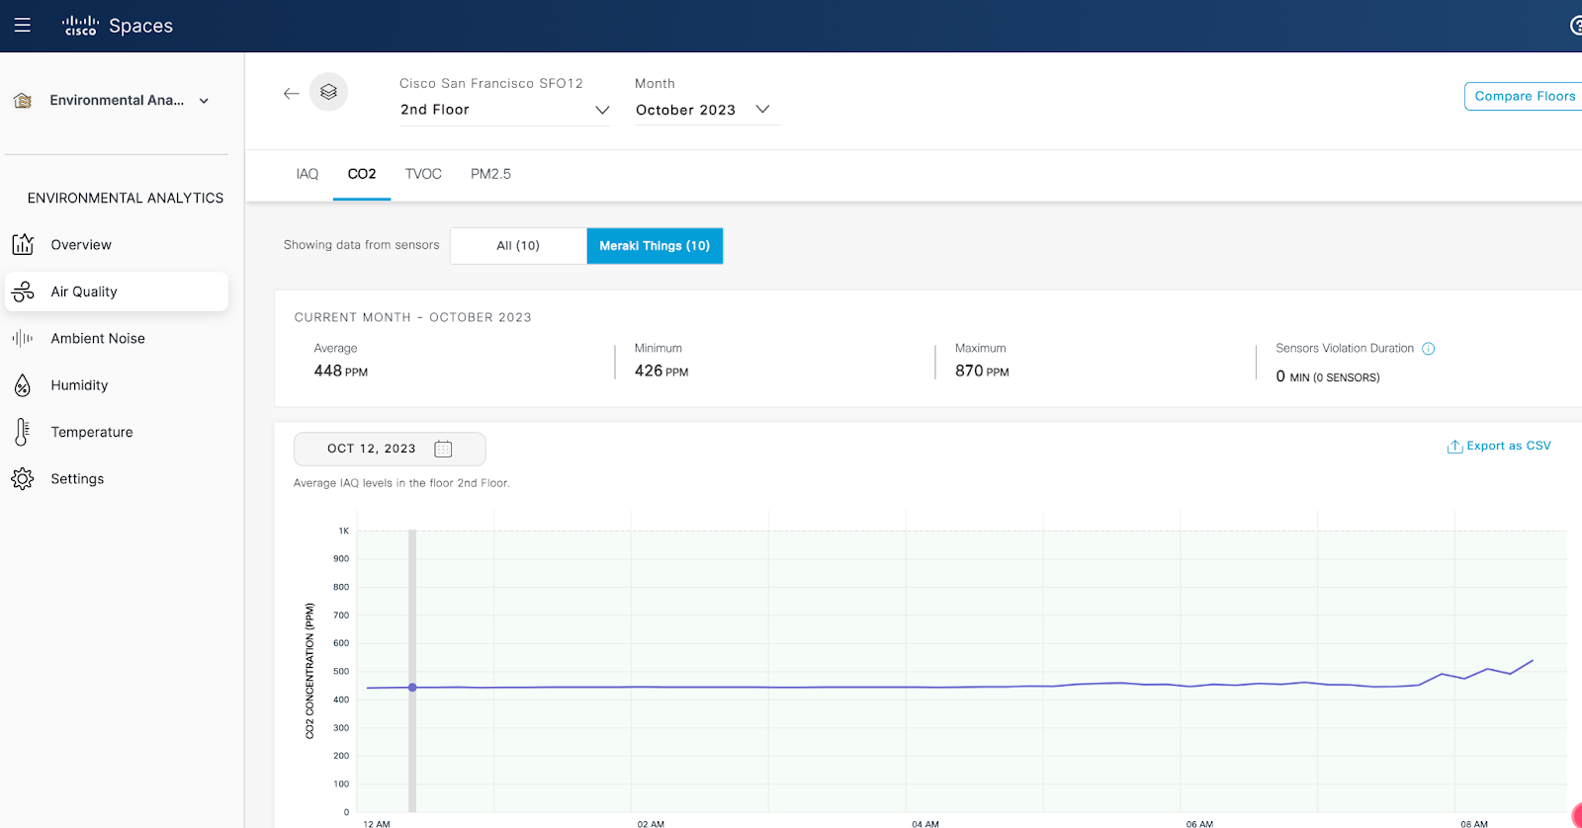Click the highlighted data point on CO2 chart
1582x828 pixels.
click(412, 688)
